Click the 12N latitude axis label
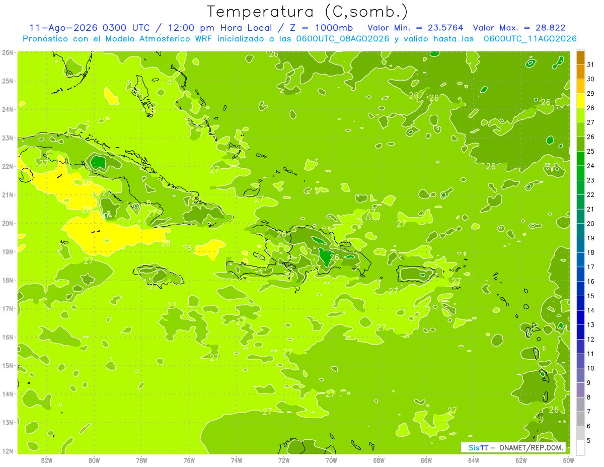The height and width of the screenshot is (467, 604). click(8, 450)
